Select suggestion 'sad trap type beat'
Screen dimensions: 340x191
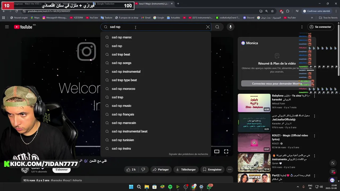156,80
